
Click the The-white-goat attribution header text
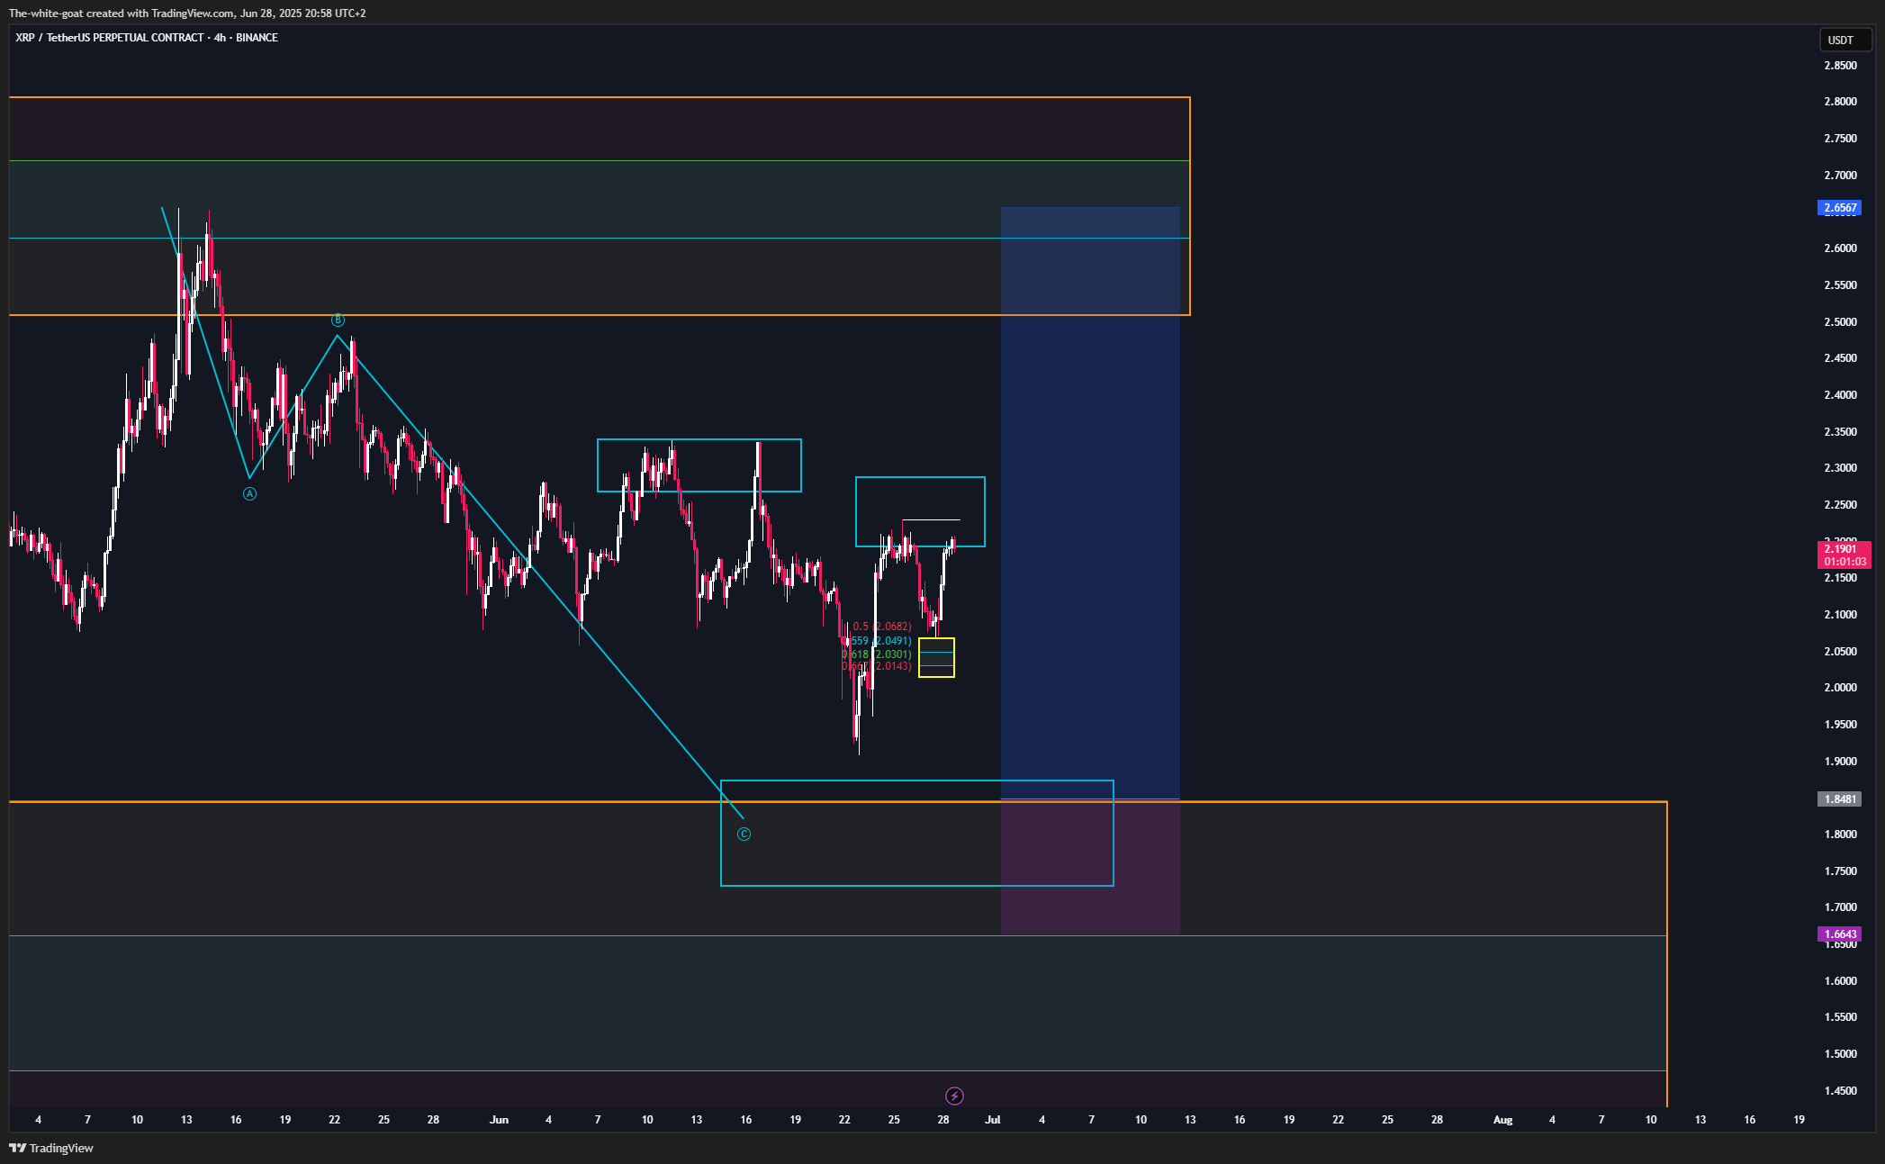[x=187, y=13]
